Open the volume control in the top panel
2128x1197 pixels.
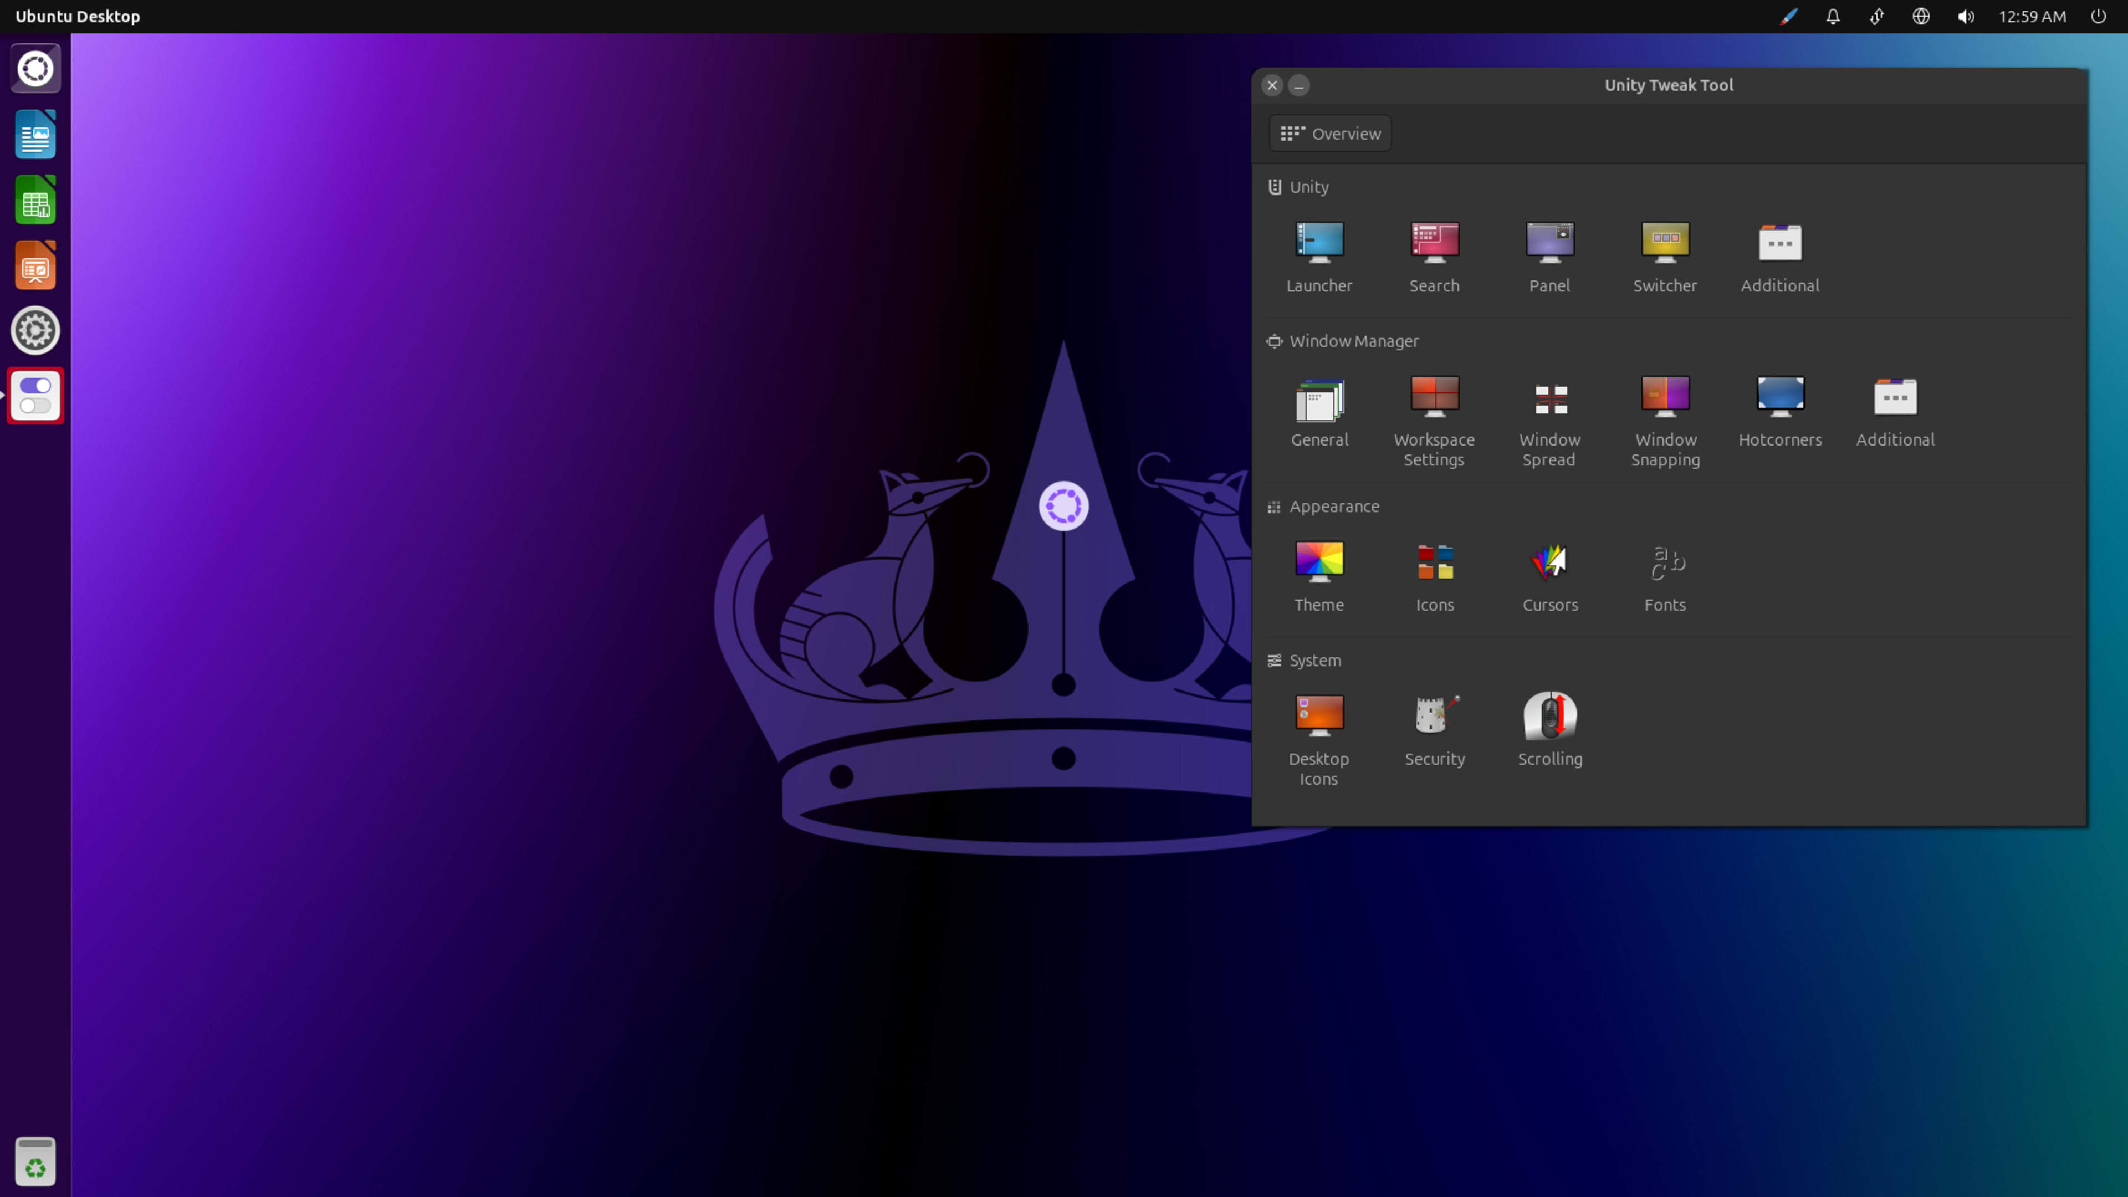coord(1966,16)
